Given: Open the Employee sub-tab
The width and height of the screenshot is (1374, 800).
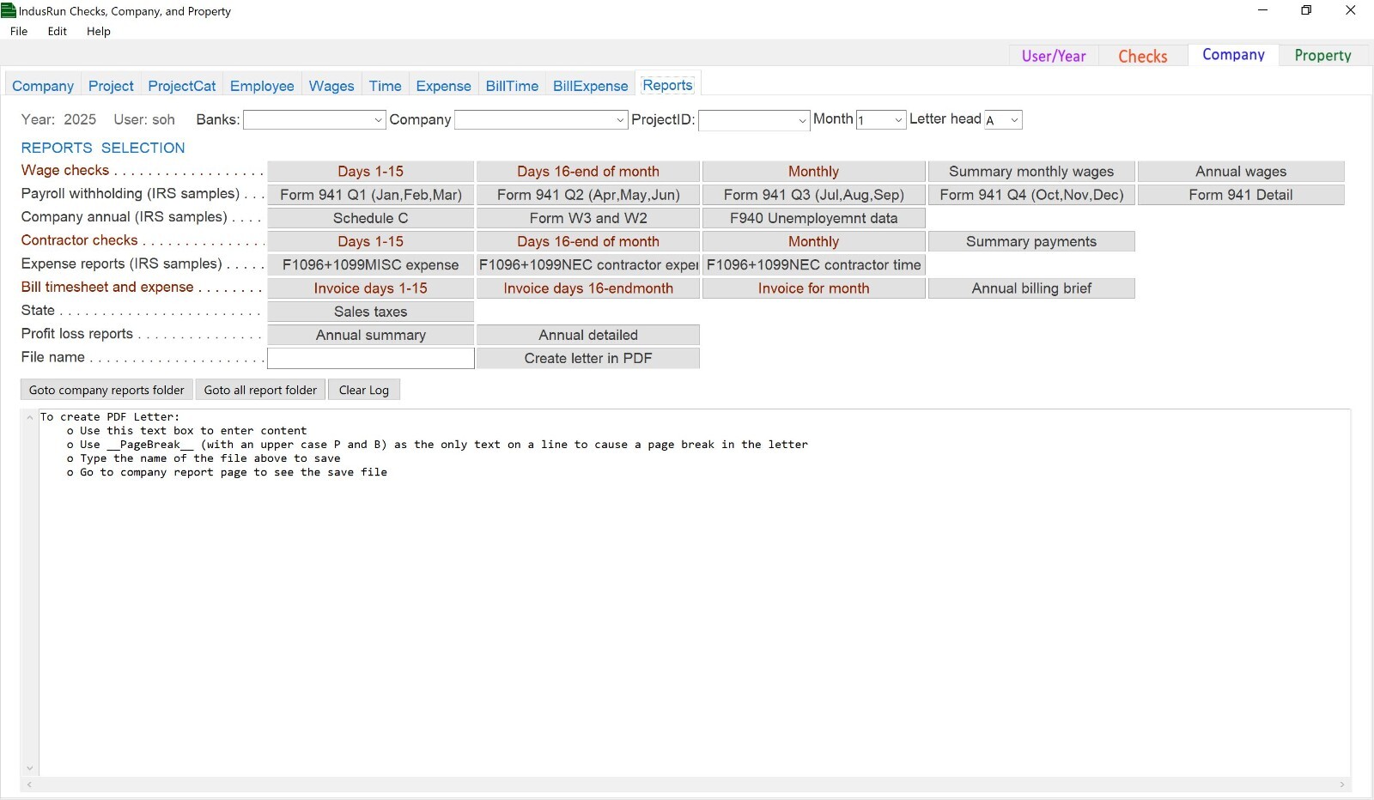Looking at the screenshot, I should 262,86.
